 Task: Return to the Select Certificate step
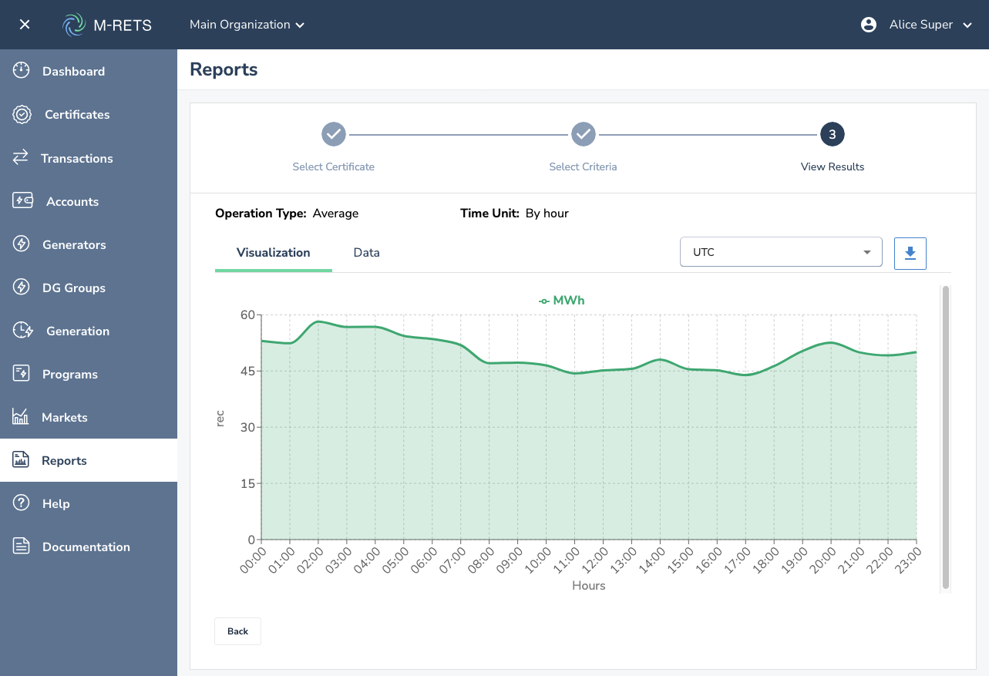point(333,135)
